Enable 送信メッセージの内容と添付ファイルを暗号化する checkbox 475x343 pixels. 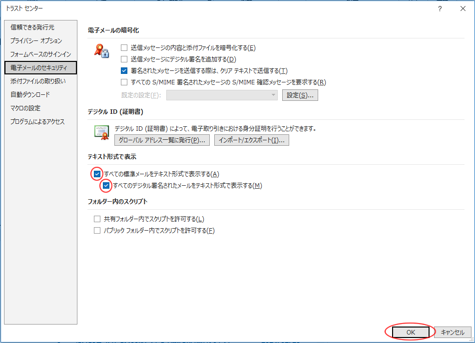[x=124, y=47]
